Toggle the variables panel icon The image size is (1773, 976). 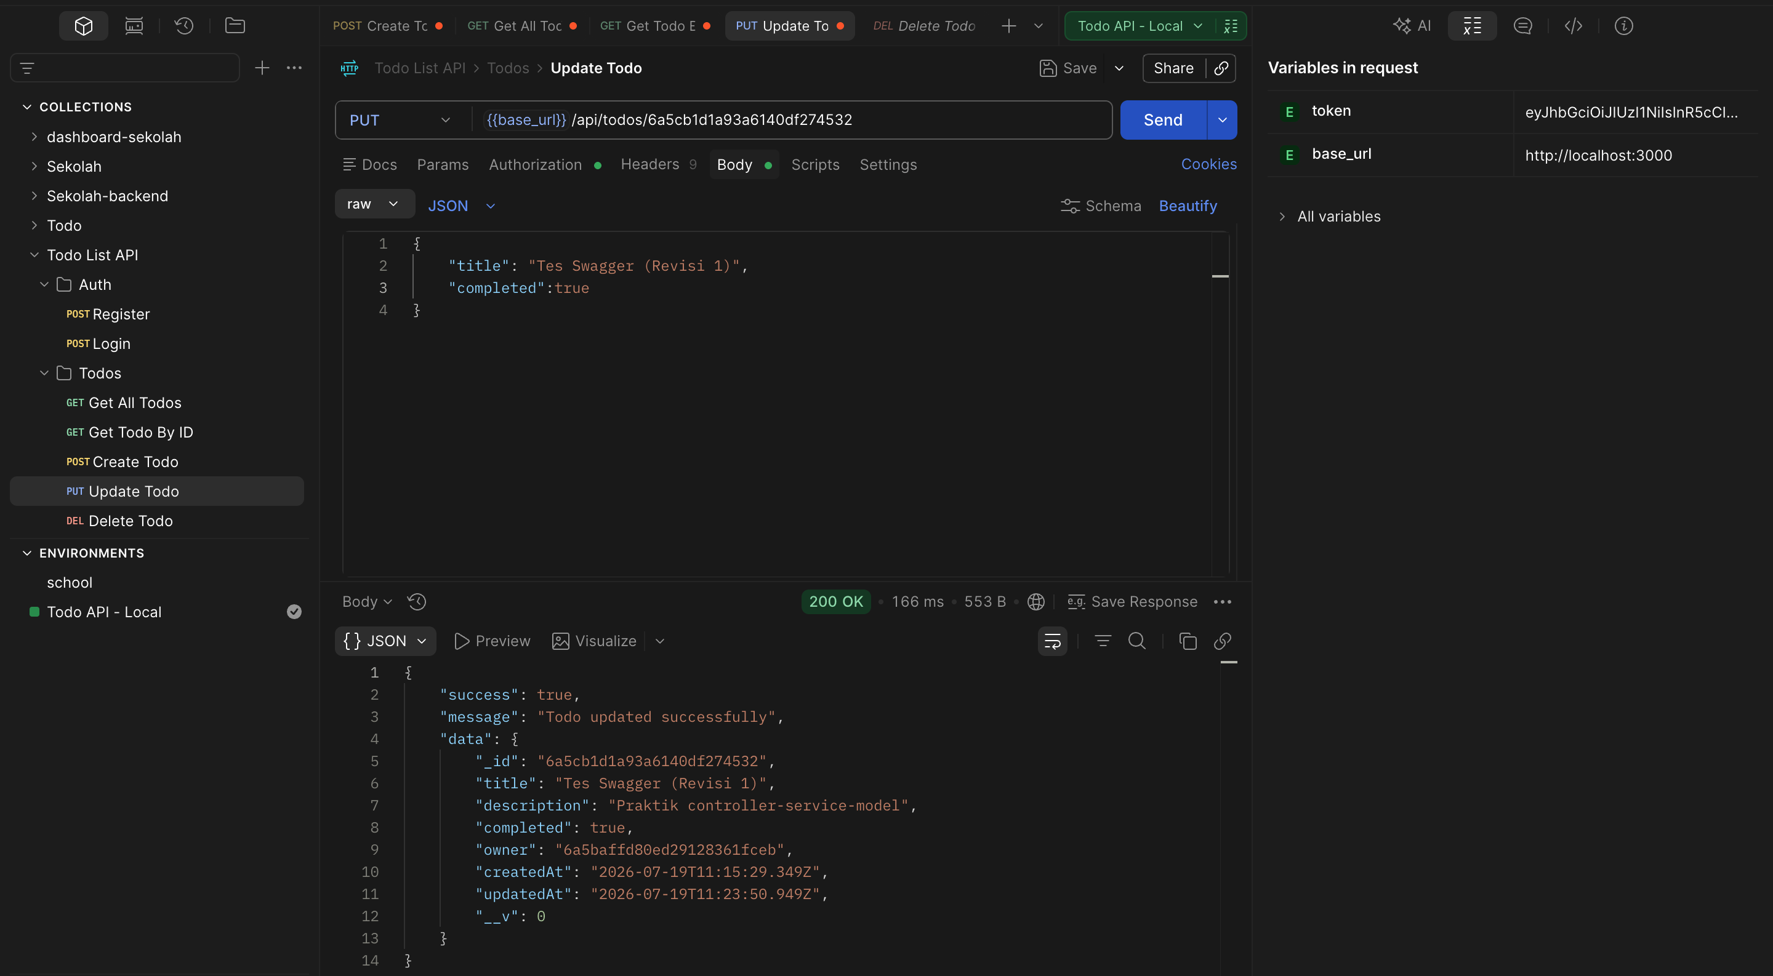(1472, 26)
